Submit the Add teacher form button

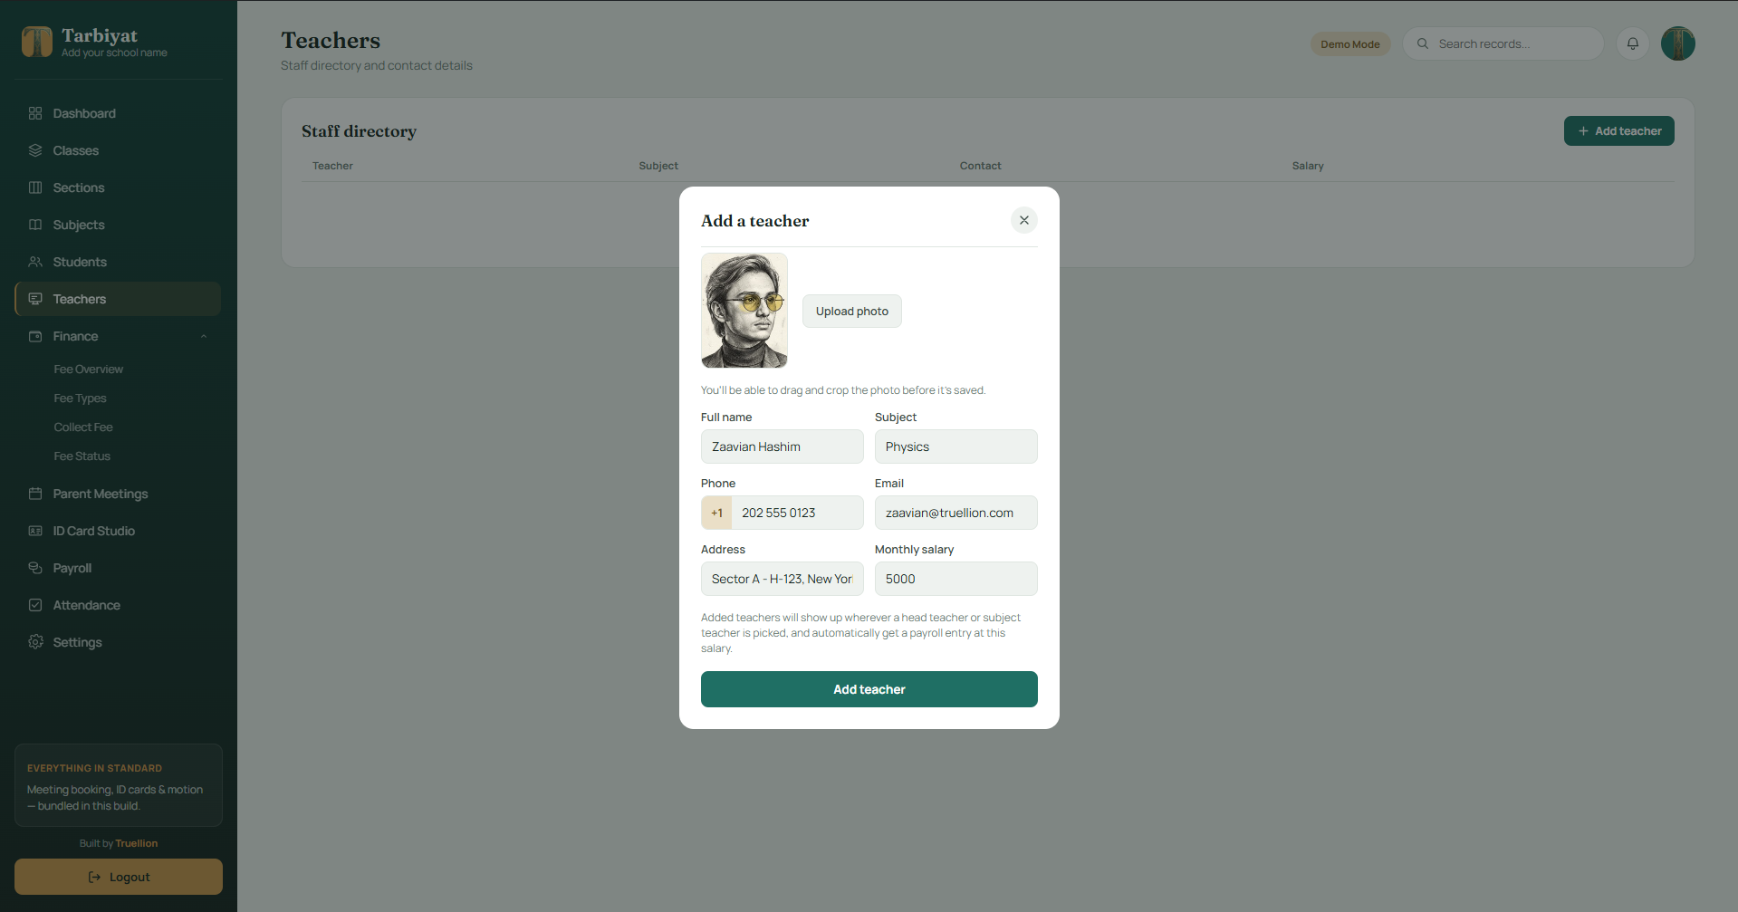pyautogui.click(x=869, y=689)
